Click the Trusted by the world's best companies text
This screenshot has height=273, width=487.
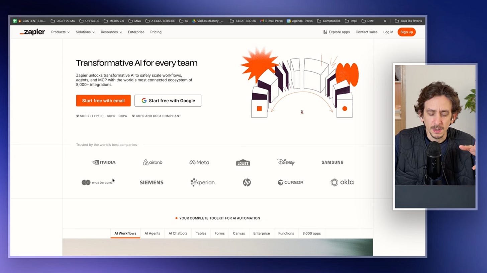[106, 145]
